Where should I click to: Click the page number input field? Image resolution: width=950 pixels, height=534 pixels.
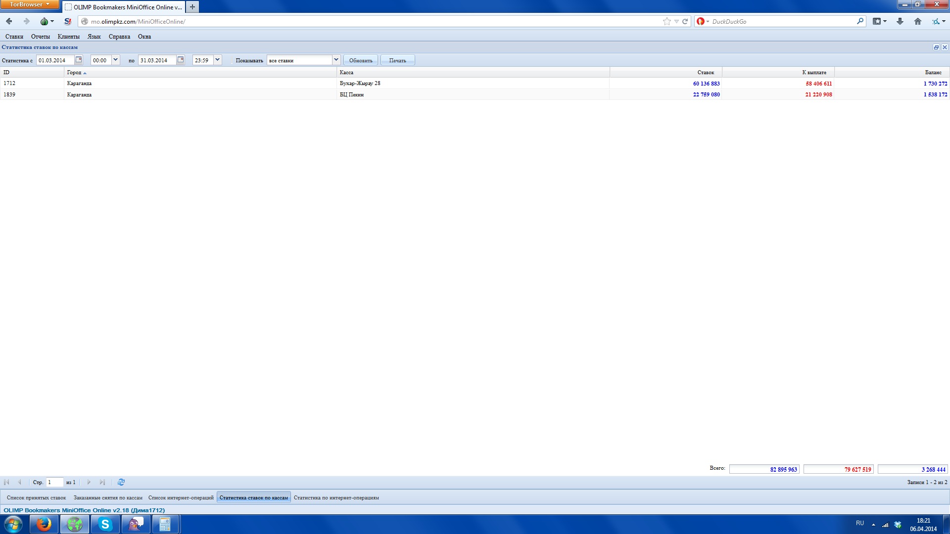(x=54, y=482)
